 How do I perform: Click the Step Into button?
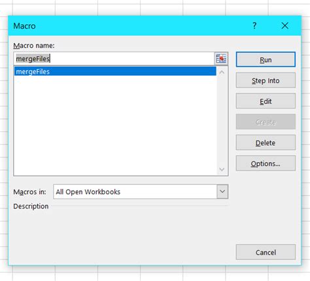[266, 80]
